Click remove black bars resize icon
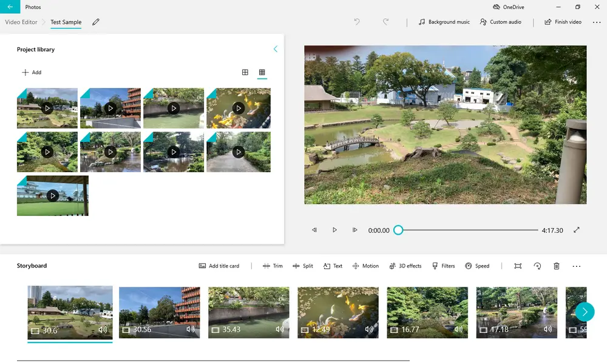The image size is (607, 362). coord(518,266)
